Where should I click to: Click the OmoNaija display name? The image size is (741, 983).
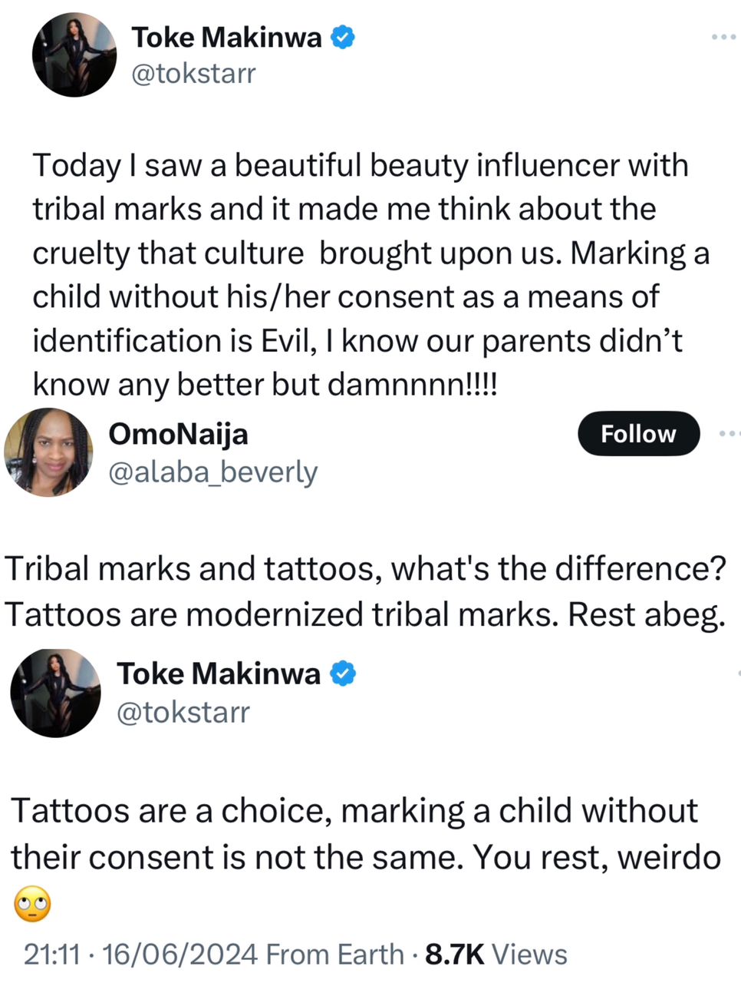click(178, 433)
